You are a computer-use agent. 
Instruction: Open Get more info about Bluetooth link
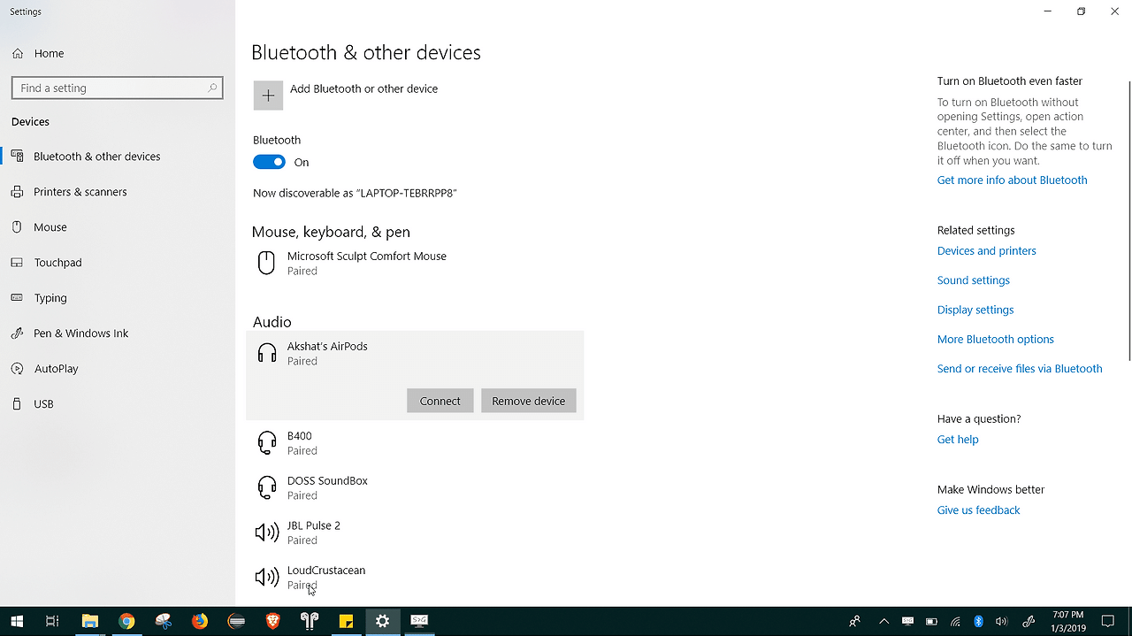tap(1012, 180)
